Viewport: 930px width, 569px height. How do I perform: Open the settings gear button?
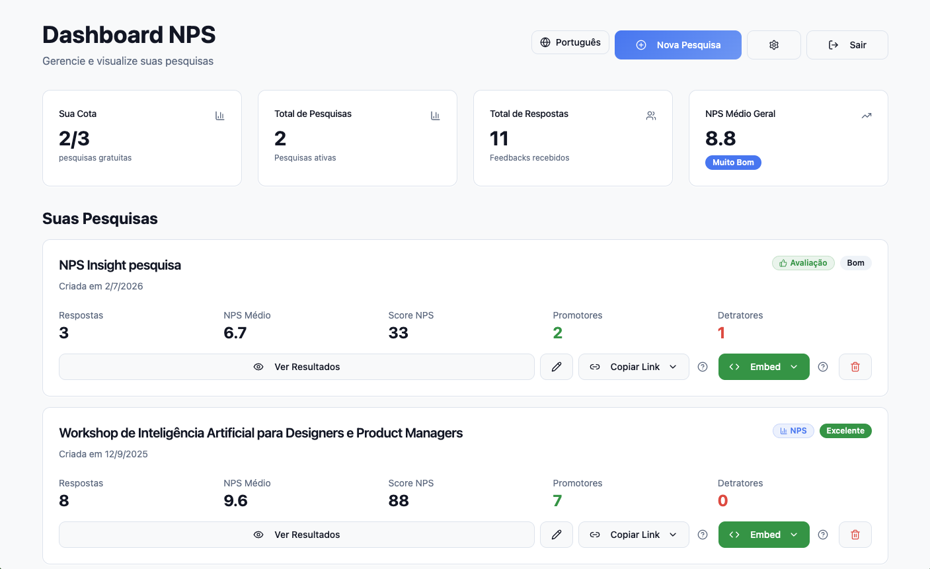[x=774, y=45]
